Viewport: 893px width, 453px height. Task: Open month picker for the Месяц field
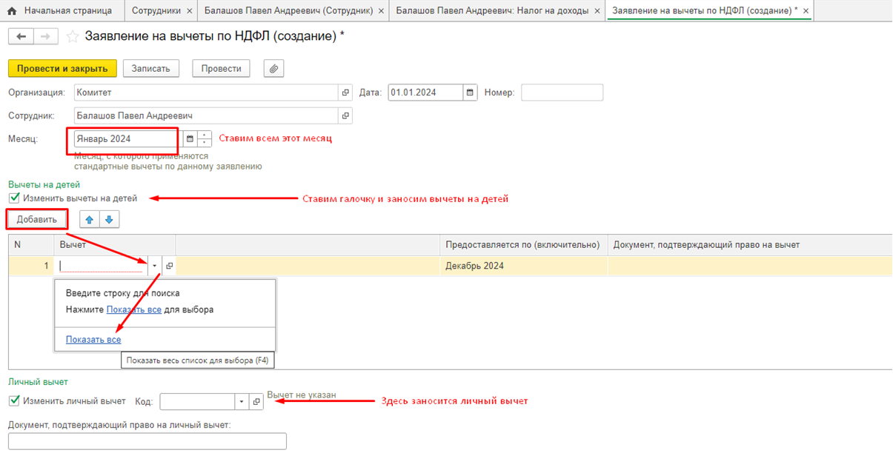point(189,139)
